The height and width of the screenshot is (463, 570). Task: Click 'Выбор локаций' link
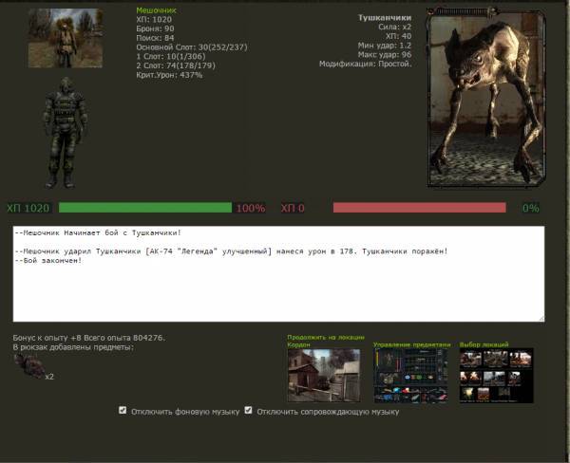pos(484,344)
